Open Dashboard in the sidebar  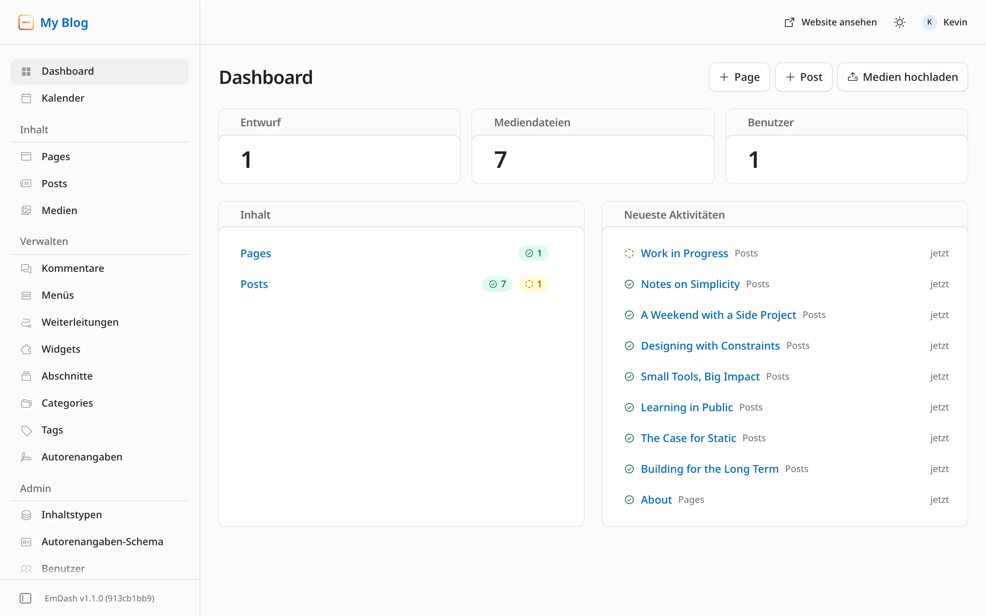coord(100,71)
